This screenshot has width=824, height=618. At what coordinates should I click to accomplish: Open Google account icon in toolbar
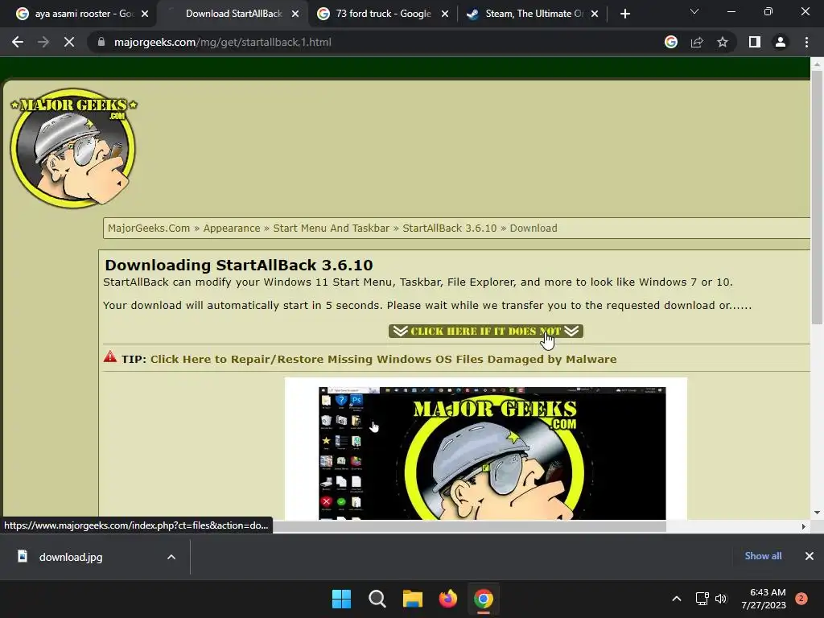[671, 42]
